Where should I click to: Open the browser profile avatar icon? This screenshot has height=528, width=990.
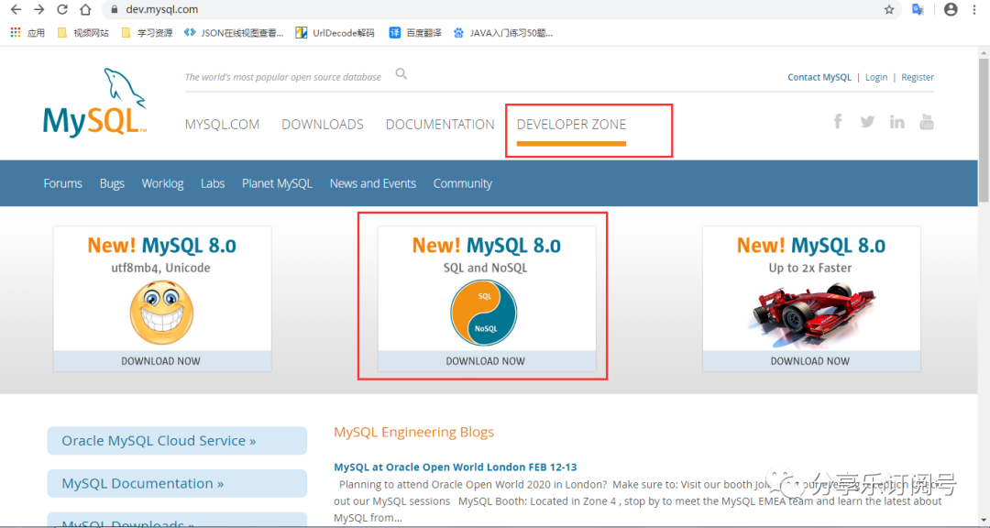click(951, 9)
